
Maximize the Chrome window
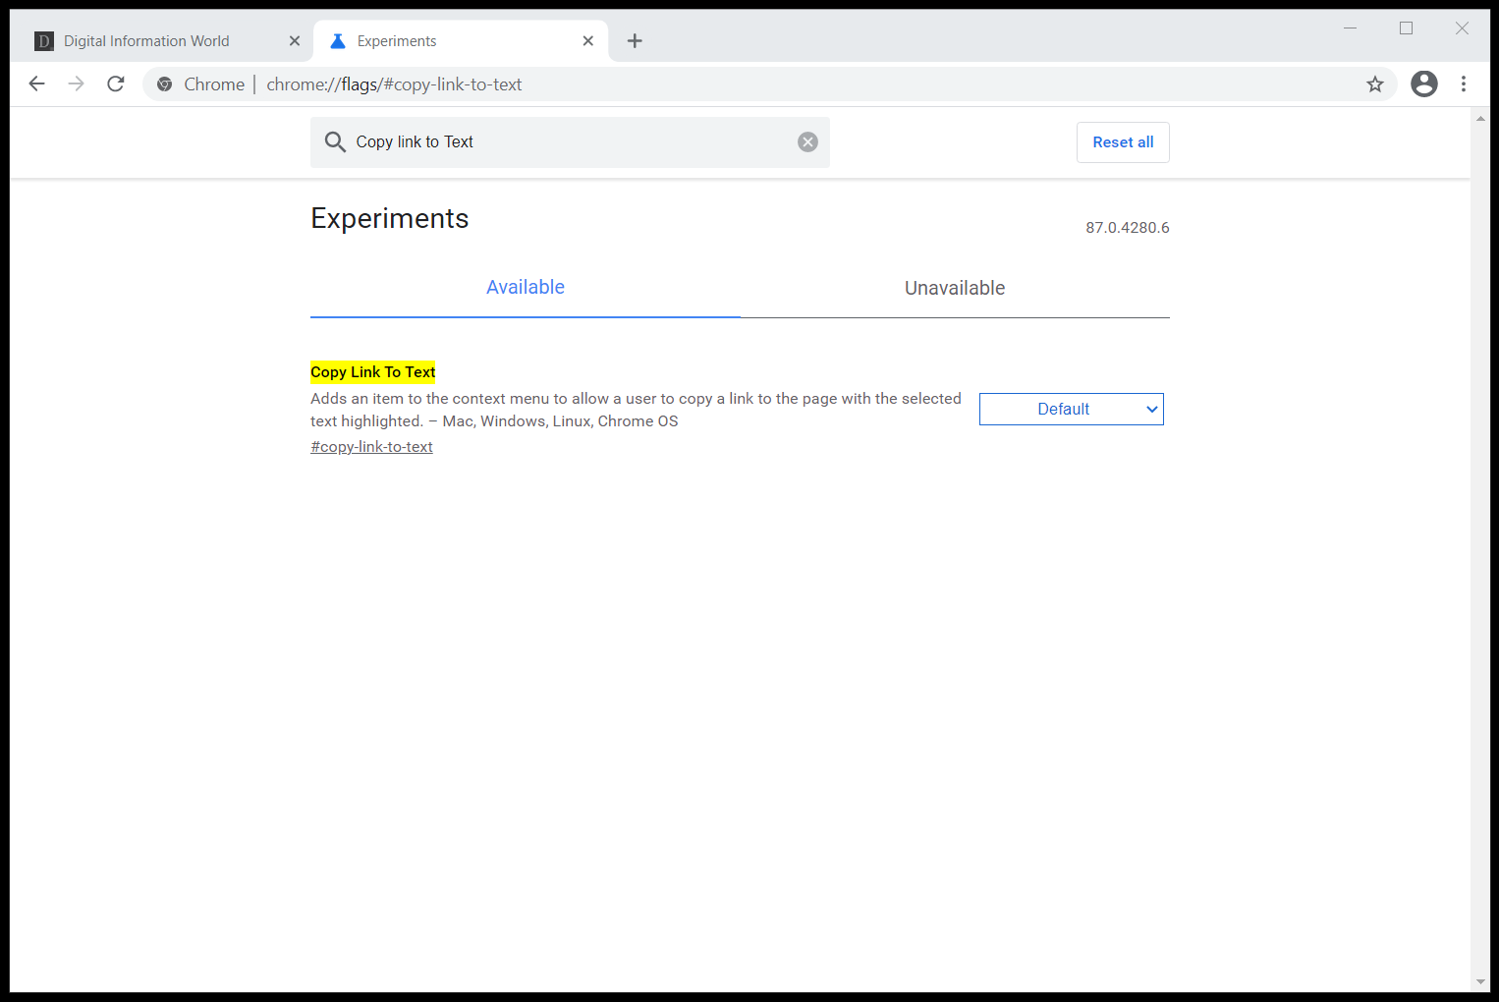click(x=1406, y=28)
